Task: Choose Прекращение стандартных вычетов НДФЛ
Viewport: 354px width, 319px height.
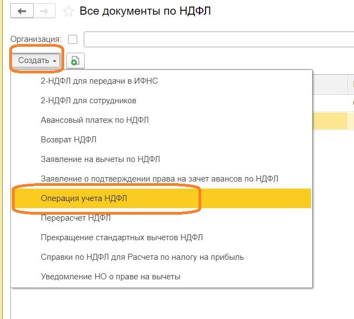Action: (162, 237)
